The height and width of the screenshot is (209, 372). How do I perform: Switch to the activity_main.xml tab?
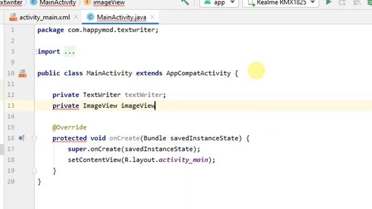click(x=44, y=17)
